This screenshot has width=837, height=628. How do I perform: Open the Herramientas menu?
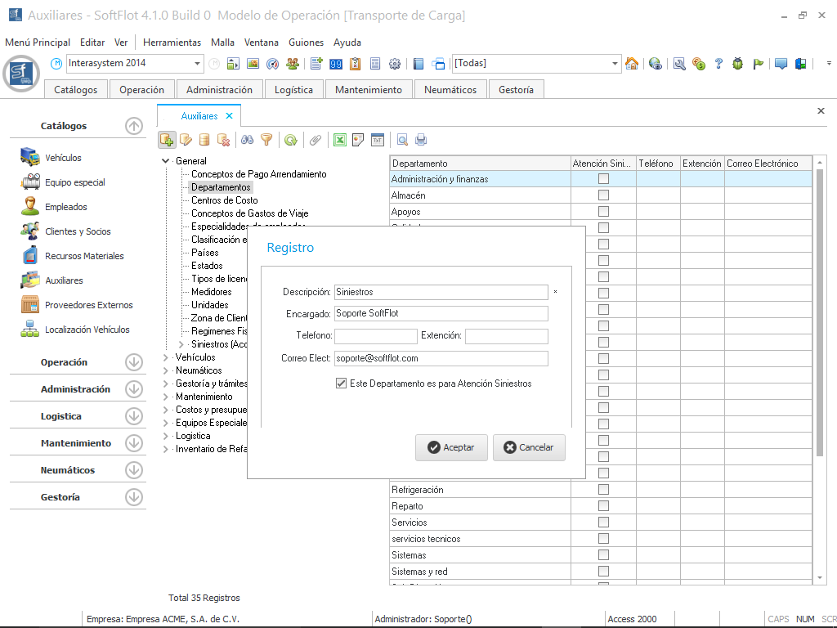pyautogui.click(x=172, y=43)
